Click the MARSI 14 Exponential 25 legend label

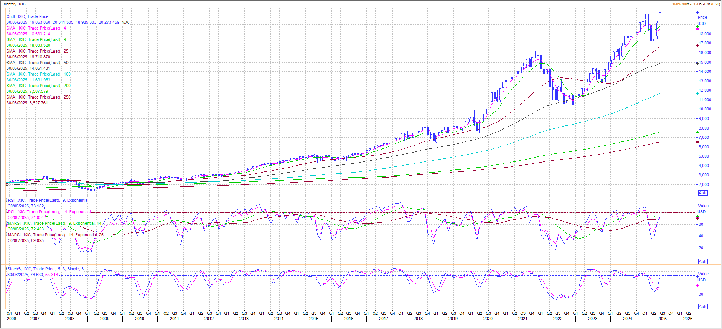(x=56, y=235)
